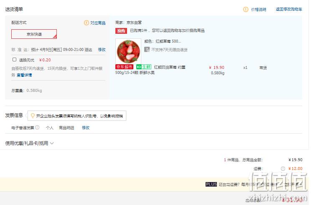The image size is (311, 205).
Task: Click item price ¥19.90 text
Action: (x=217, y=68)
